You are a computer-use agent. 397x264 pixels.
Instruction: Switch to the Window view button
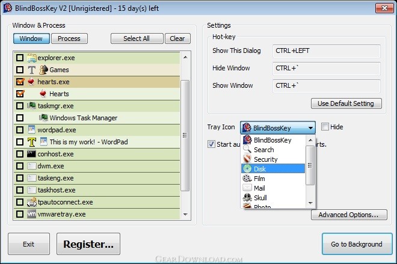[31, 38]
